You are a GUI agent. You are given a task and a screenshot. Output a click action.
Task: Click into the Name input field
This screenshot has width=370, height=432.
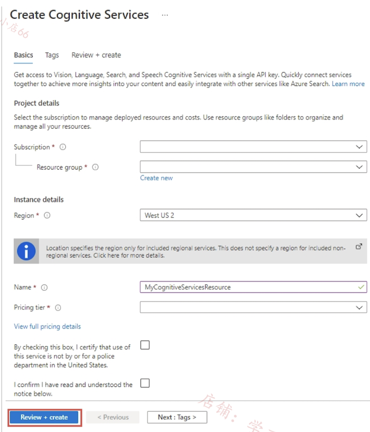point(254,287)
